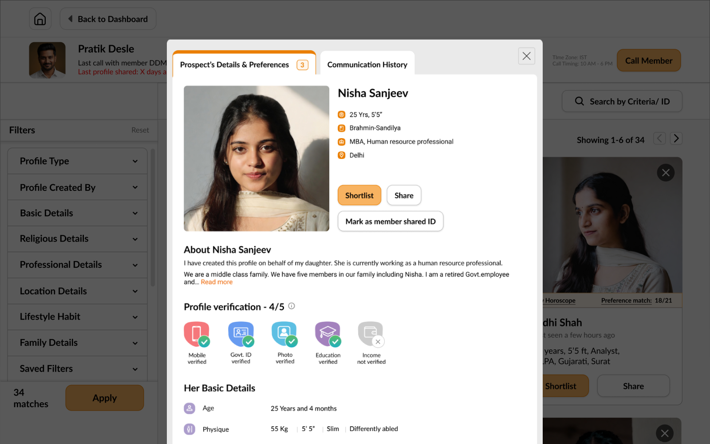The height and width of the screenshot is (444, 710).
Task: Click the Call Member button
Action: click(x=649, y=61)
